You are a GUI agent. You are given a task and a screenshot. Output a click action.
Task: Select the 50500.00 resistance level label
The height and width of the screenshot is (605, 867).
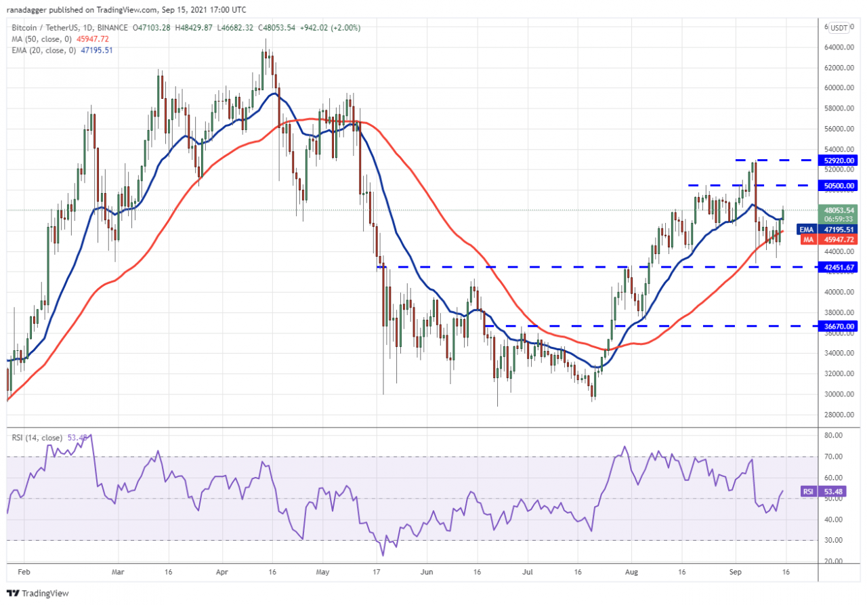(839, 185)
